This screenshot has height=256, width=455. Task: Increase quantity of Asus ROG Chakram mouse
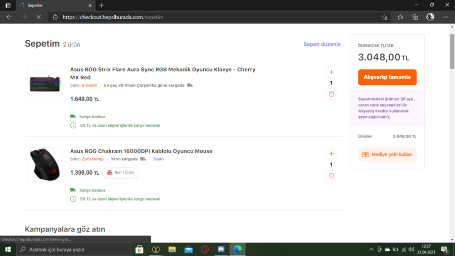click(x=331, y=153)
